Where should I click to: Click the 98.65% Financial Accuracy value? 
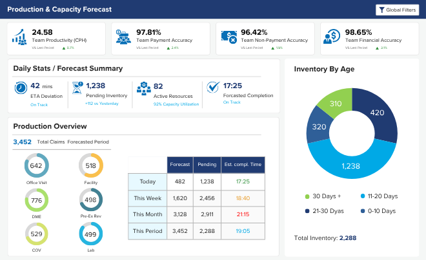[x=358, y=32]
